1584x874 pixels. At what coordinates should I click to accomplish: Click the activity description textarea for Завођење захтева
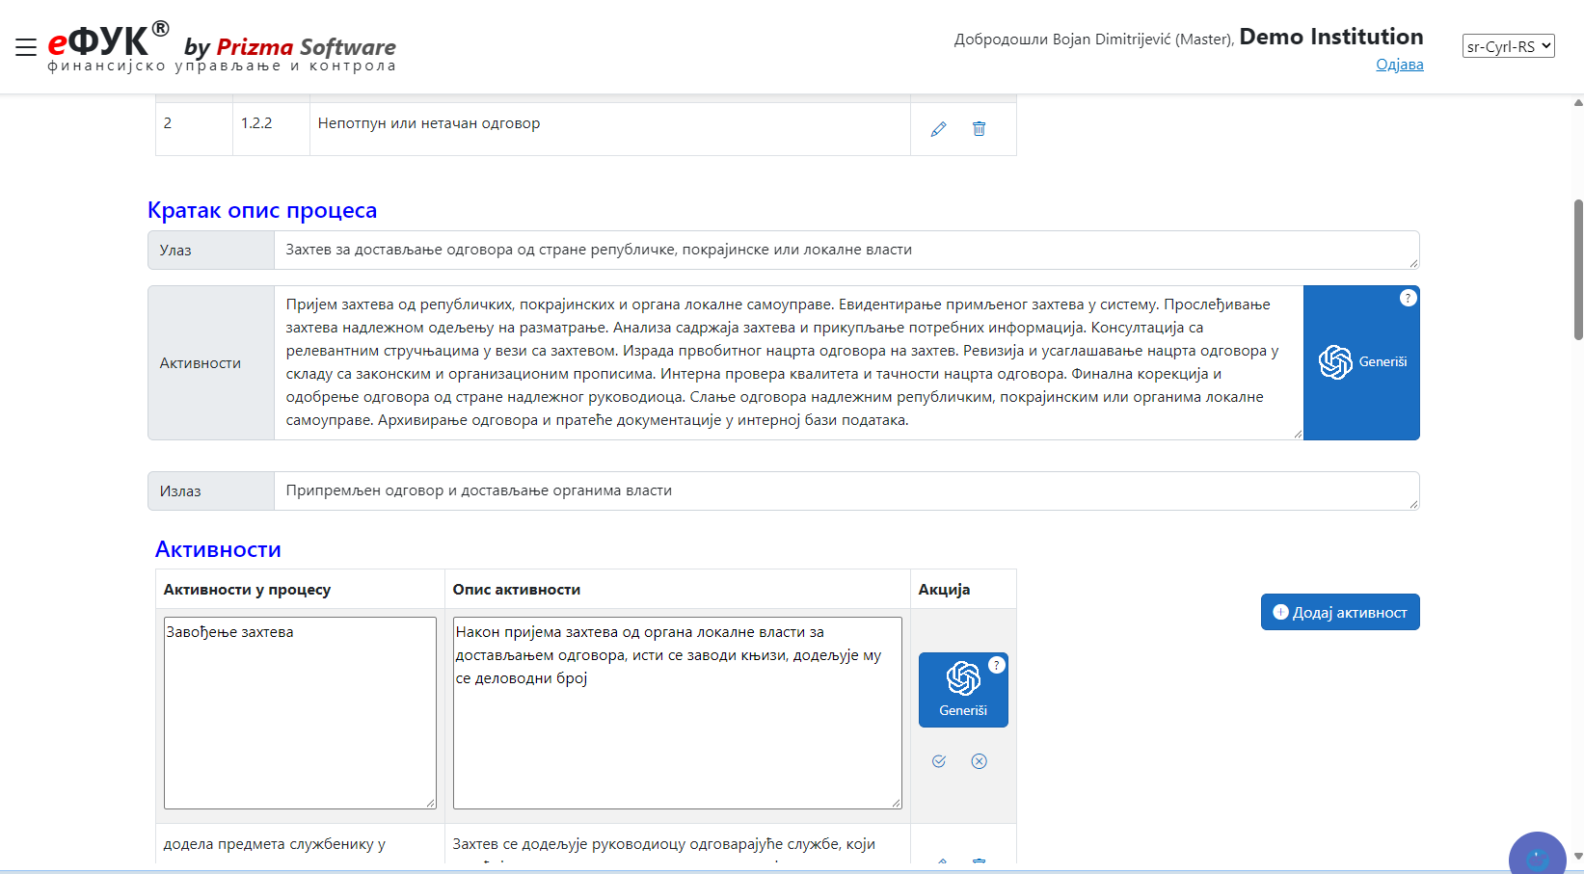click(678, 713)
